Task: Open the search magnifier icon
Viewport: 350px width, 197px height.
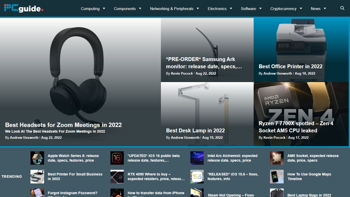Action: click(342, 8)
